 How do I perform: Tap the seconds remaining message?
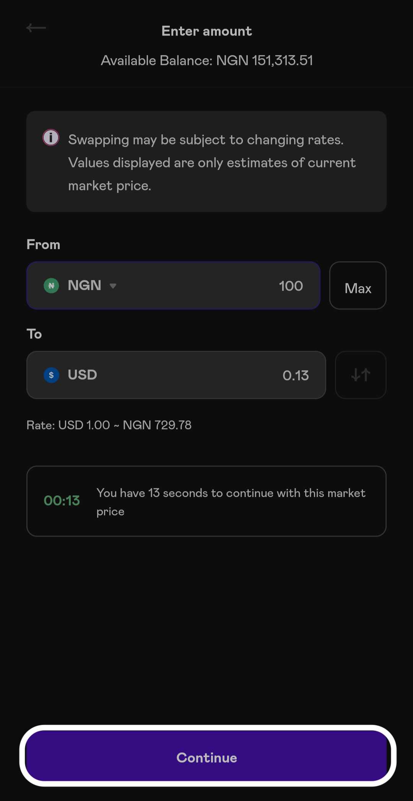point(231,502)
